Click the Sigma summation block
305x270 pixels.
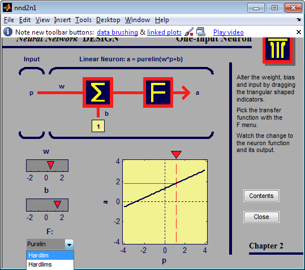point(98,92)
